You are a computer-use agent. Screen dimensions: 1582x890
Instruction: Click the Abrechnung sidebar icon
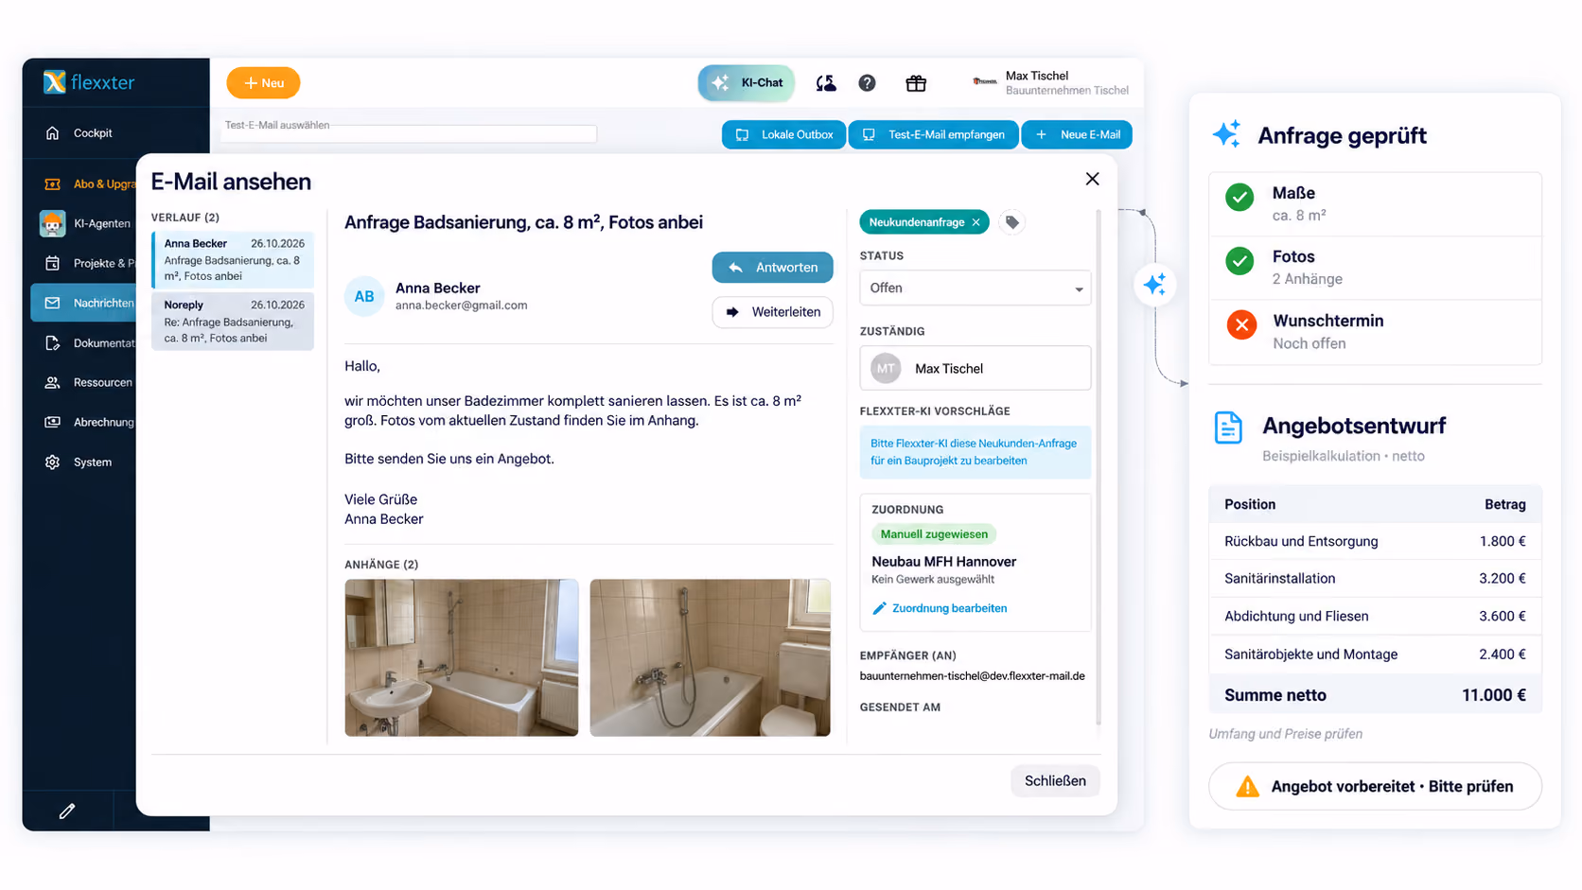(x=53, y=423)
